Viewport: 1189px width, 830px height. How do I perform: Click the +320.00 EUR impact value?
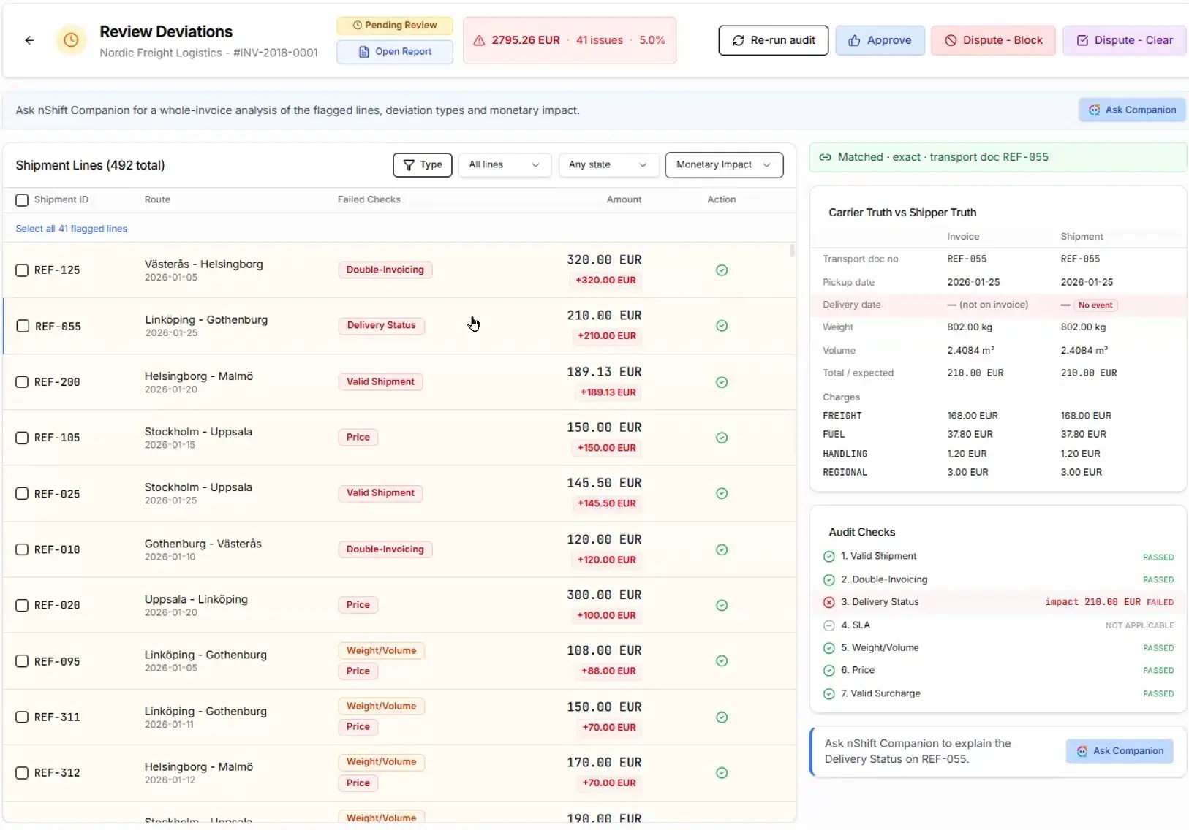point(605,281)
